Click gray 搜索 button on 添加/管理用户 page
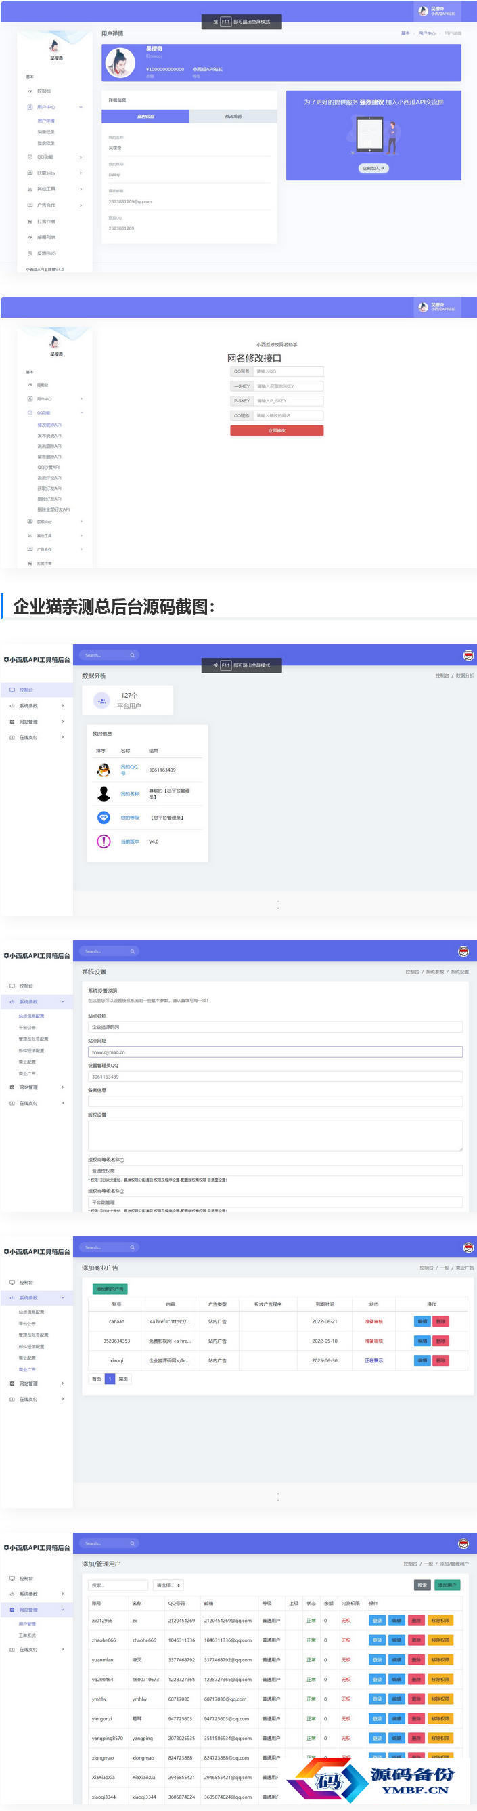The image size is (477, 1811). [422, 1585]
